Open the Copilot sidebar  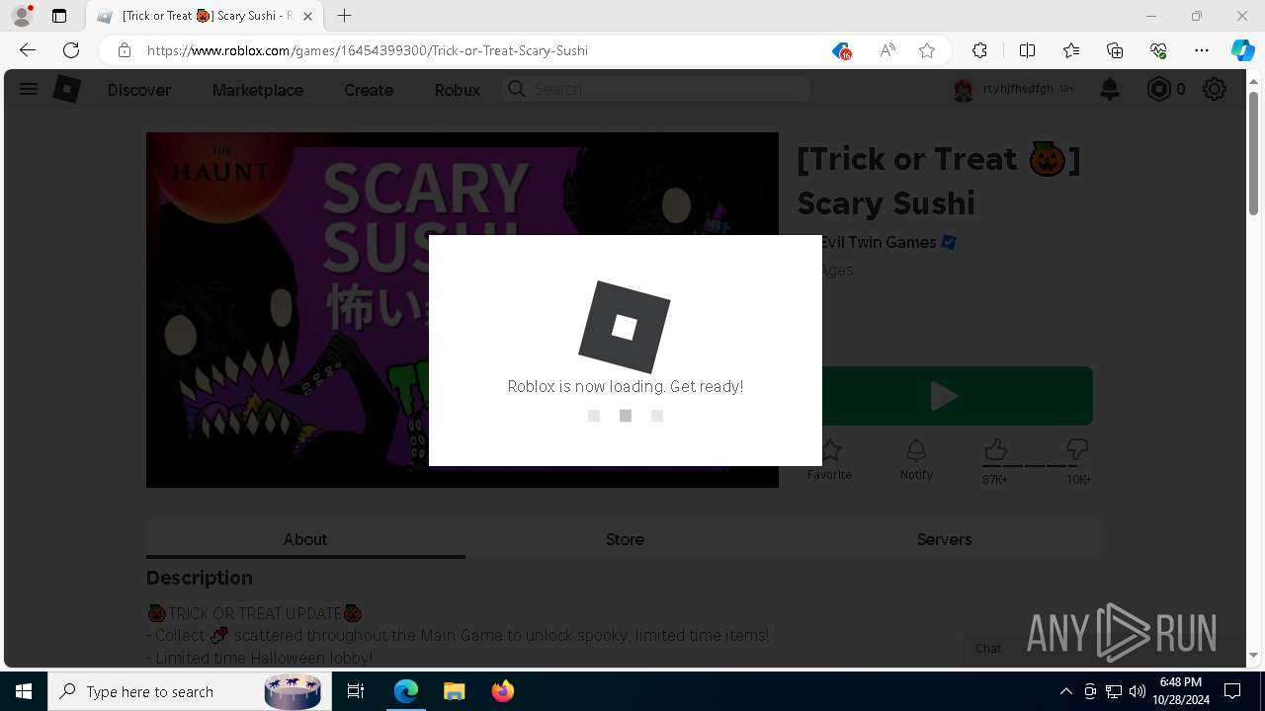tap(1242, 50)
